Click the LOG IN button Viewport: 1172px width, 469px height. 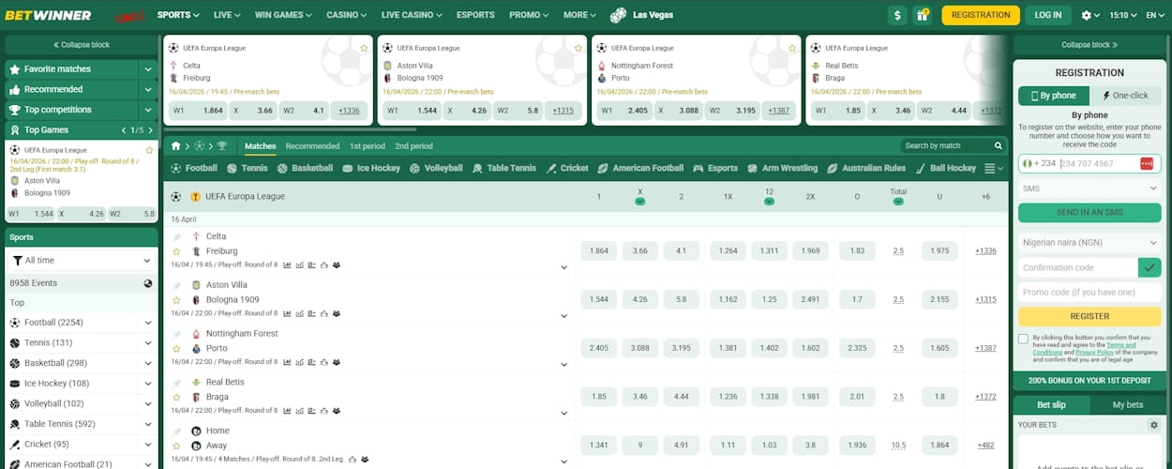pyautogui.click(x=1048, y=15)
